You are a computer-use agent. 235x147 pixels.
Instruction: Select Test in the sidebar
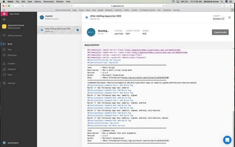click(10, 50)
